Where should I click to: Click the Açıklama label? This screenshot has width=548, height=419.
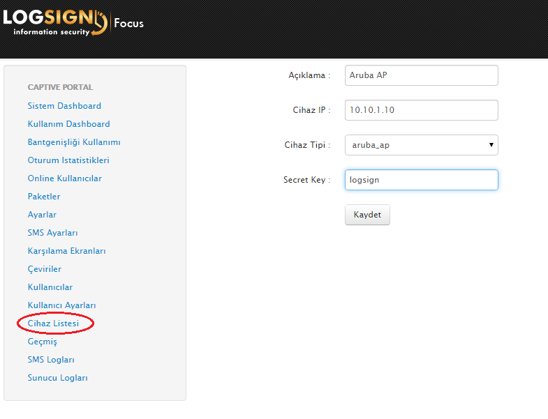tap(309, 75)
